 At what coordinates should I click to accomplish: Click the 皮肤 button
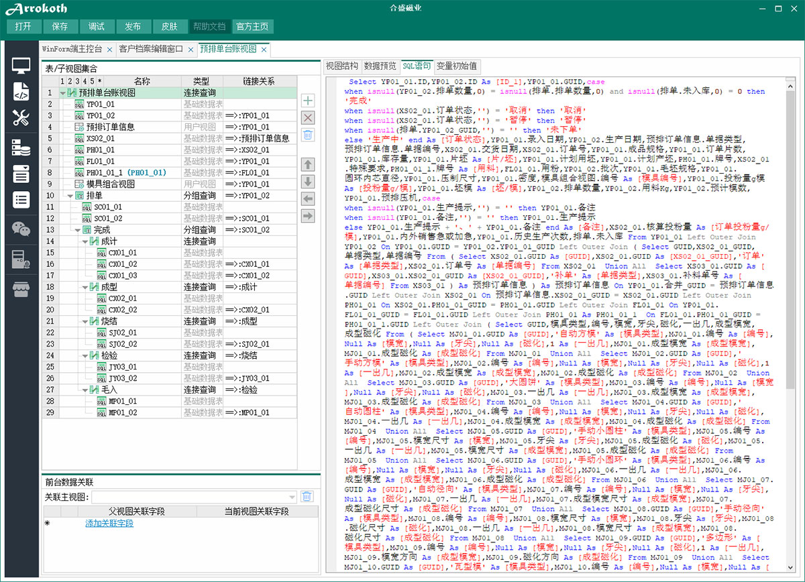pyautogui.click(x=170, y=26)
